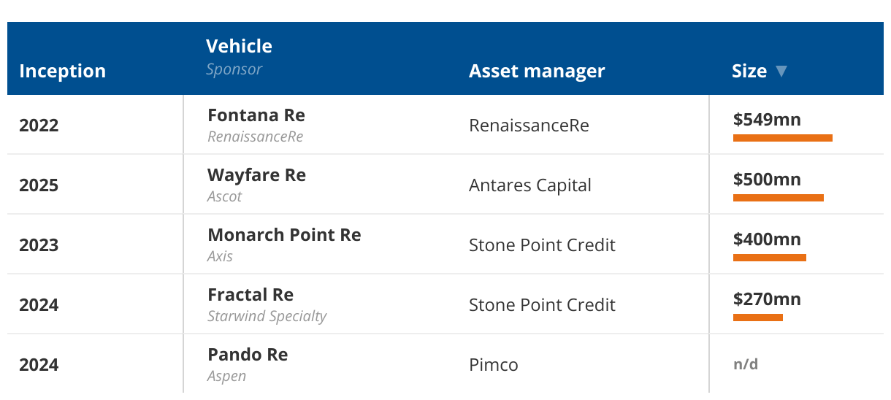Viewport: 891px width, 400px height.
Task: Select the Pimco asset manager cell
Action: click(x=494, y=365)
